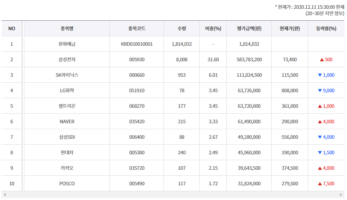Select the 원화예금 row name
The image size is (347, 200).
point(67,44)
